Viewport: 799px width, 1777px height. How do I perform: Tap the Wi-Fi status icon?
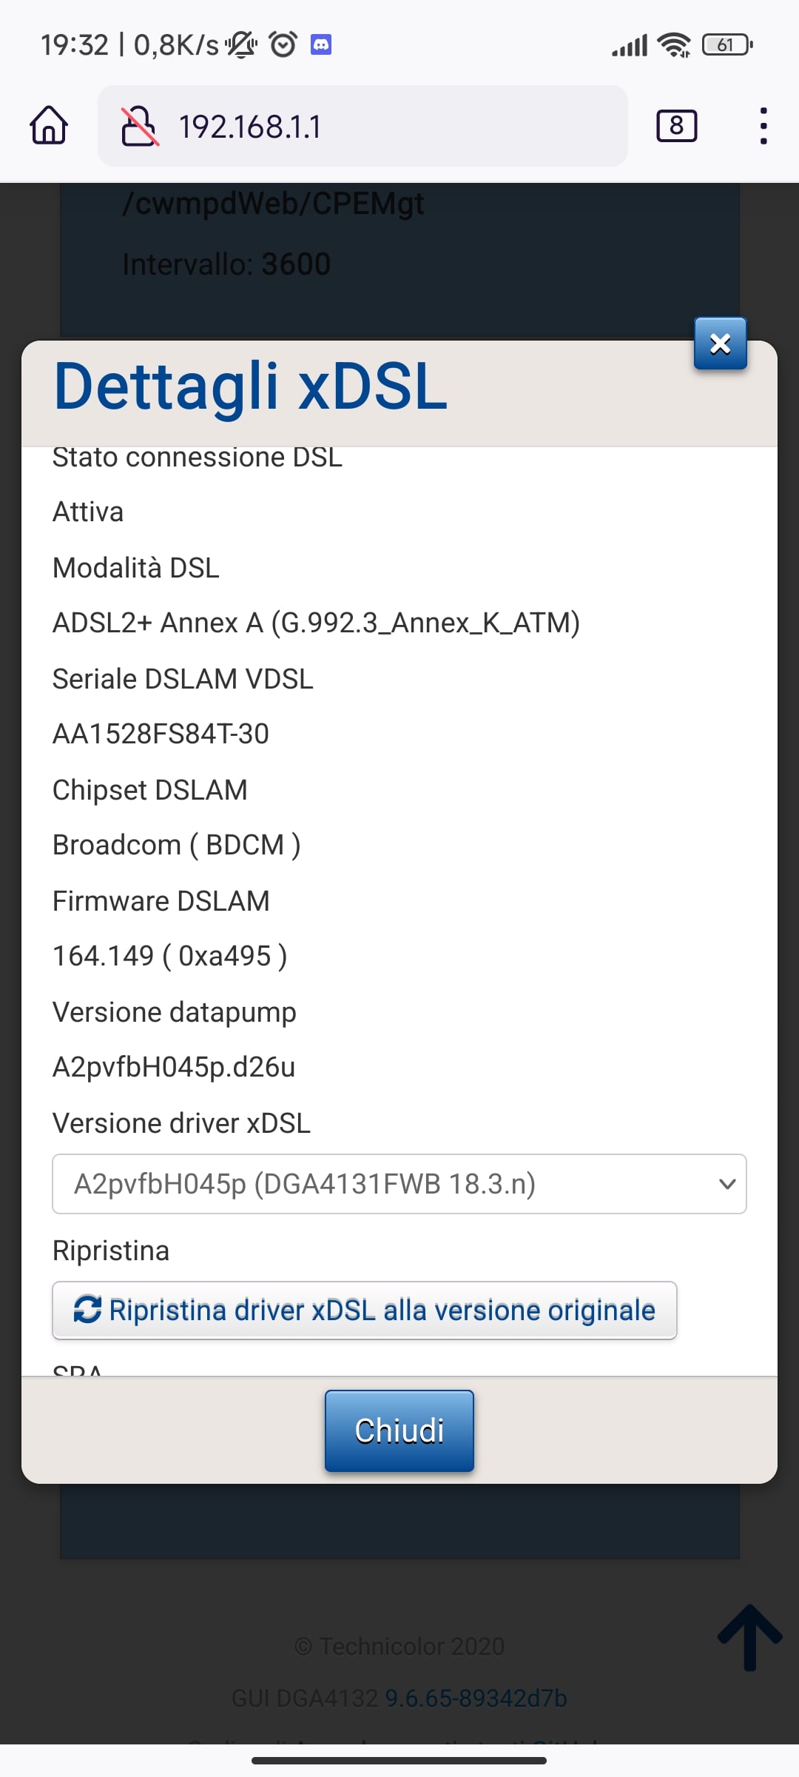point(674,45)
